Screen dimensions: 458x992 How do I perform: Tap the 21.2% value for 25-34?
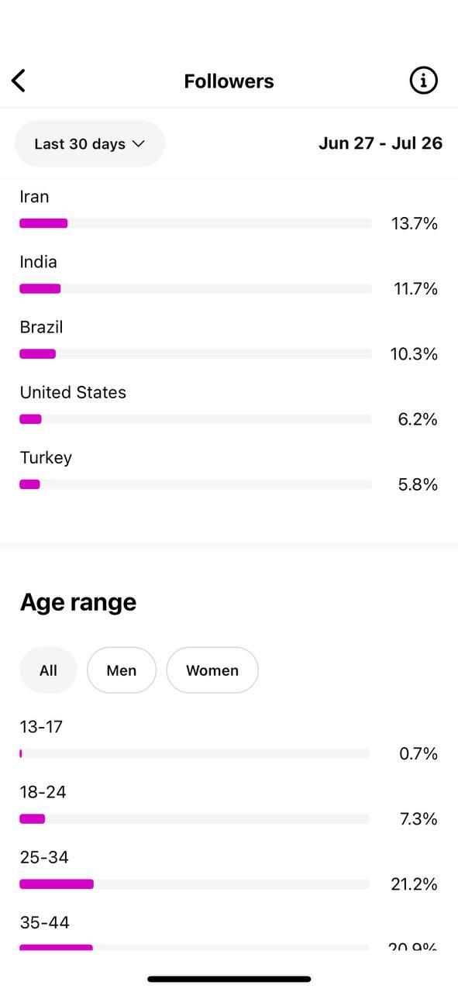[x=414, y=884]
